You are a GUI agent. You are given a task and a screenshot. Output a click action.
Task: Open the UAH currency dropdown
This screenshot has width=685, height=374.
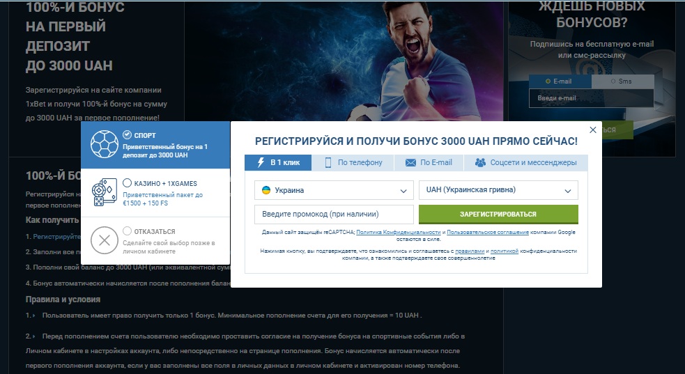point(498,190)
